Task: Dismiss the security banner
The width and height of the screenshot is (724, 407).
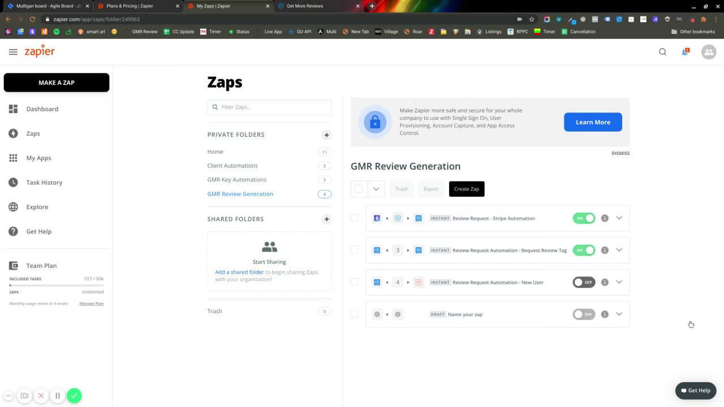Action: 620,153
